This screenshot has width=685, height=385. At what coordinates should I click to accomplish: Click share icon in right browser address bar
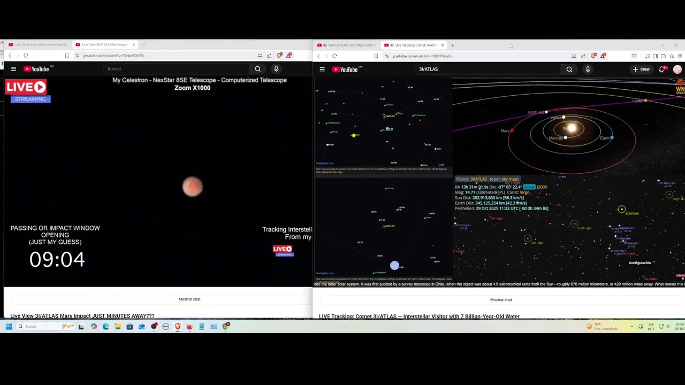tap(583, 56)
